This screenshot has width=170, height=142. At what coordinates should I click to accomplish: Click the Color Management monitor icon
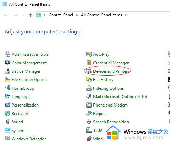(x=7, y=63)
